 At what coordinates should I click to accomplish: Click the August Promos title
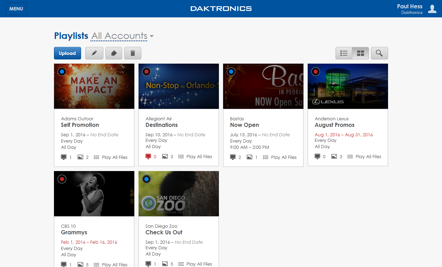(x=334, y=125)
